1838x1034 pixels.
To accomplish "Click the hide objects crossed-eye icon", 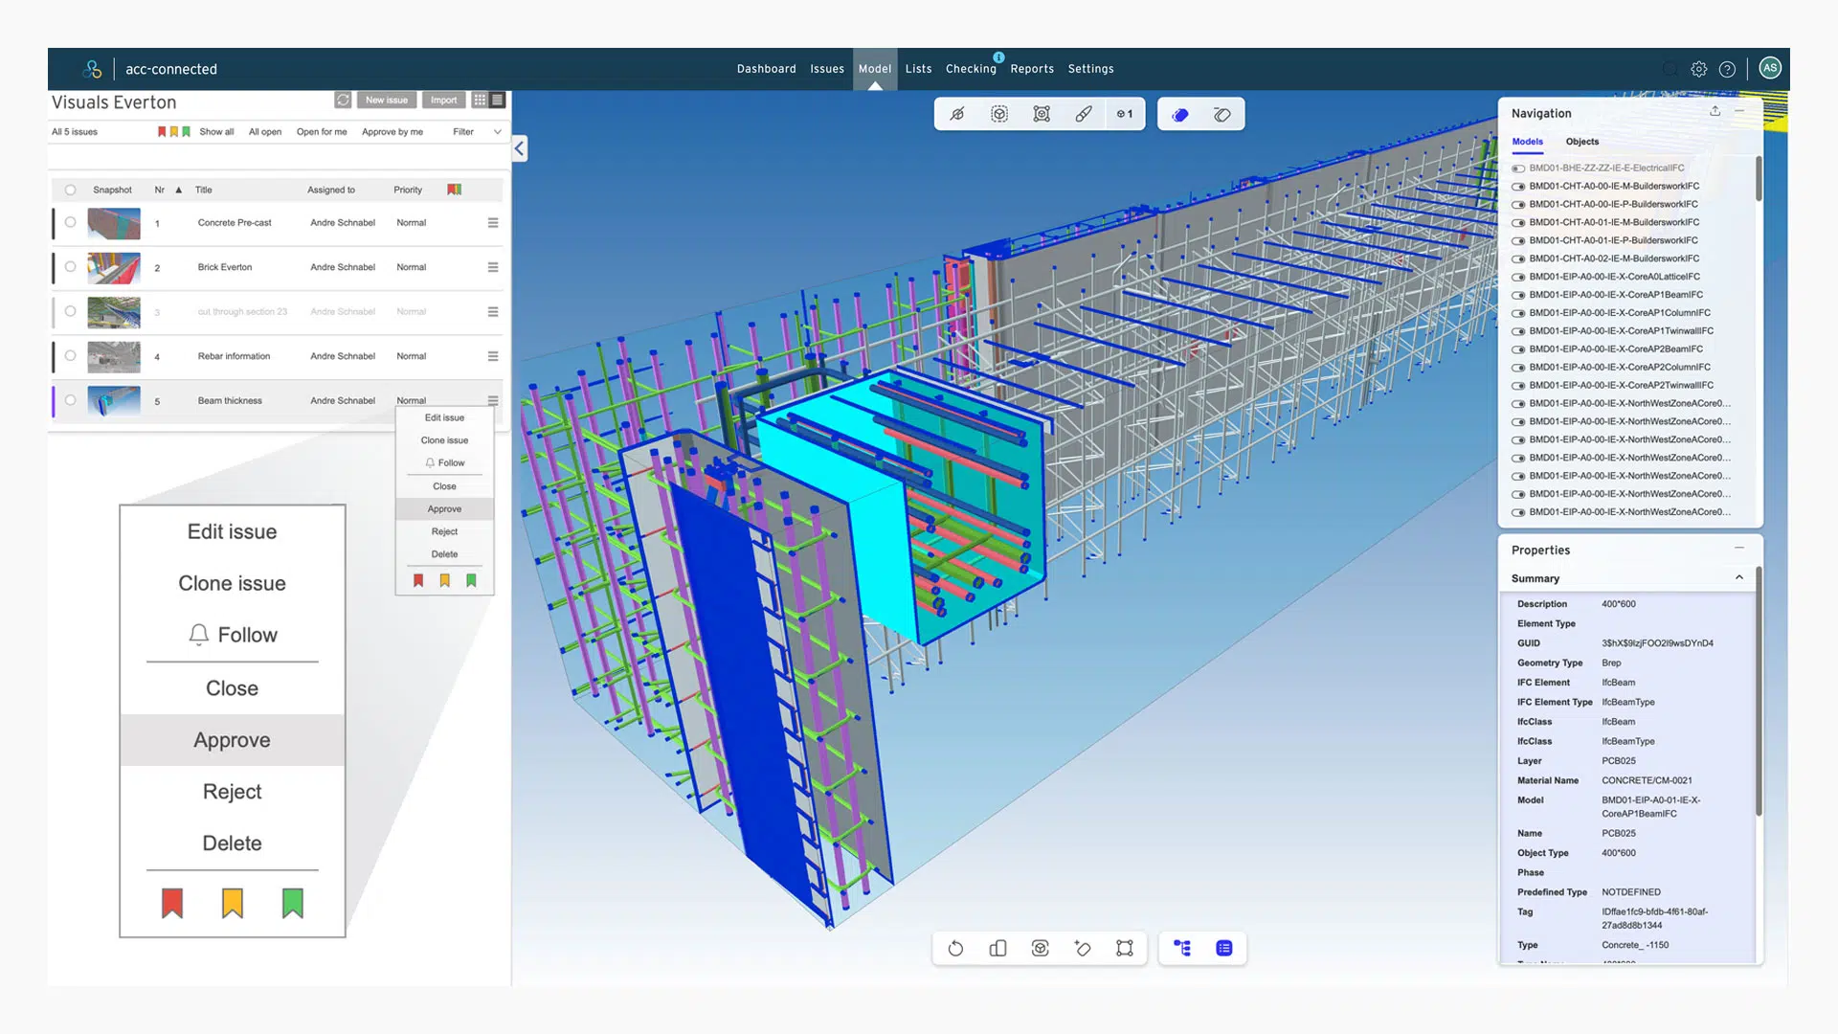I will [x=956, y=114].
